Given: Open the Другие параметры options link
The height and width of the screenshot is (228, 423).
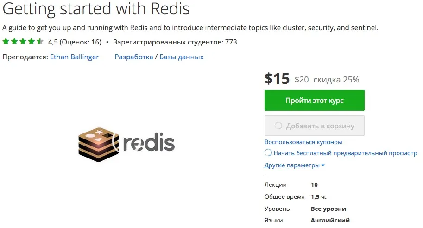Looking at the screenshot, I should pos(292,165).
